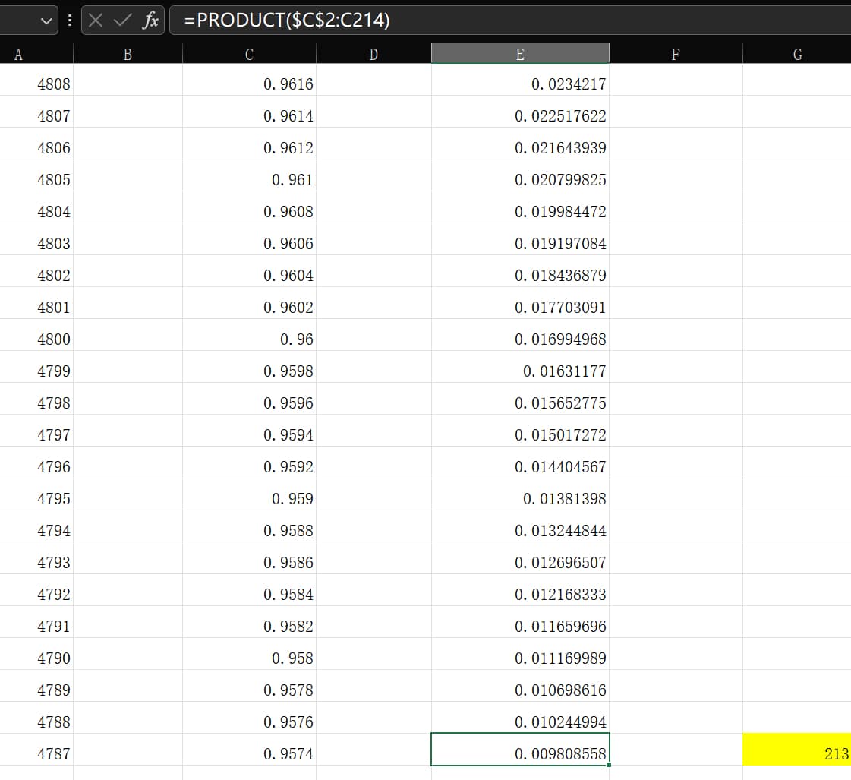Select column G header
851x780 pixels.
point(796,53)
